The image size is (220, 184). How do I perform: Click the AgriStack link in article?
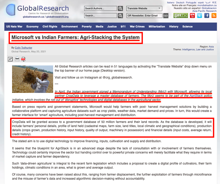tap(196, 96)
